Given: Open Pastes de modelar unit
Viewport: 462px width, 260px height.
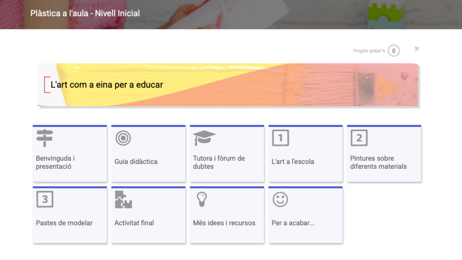Looking at the screenshot, I should (x=64, y=223).
